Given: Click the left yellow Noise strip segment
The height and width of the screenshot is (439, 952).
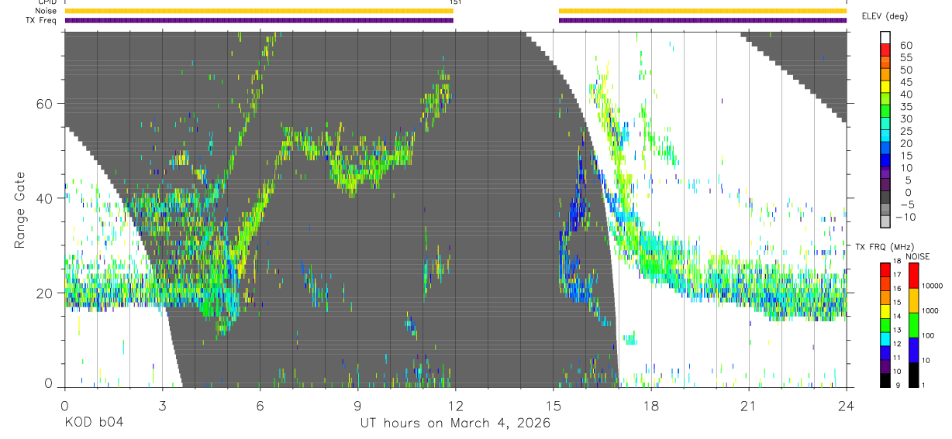Looking at the screenshot, I should (x=259, y=11).
